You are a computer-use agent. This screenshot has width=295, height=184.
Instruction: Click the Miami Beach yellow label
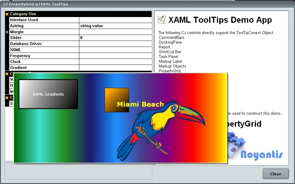tap(140, 104)
